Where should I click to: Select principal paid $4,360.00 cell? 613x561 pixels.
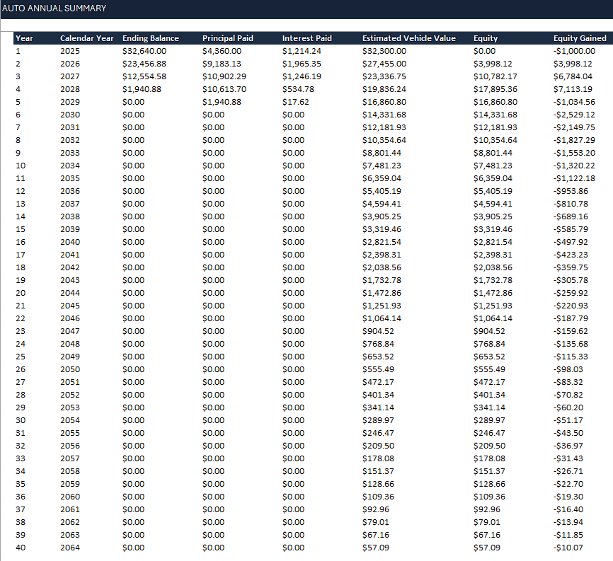coord(222,51)
